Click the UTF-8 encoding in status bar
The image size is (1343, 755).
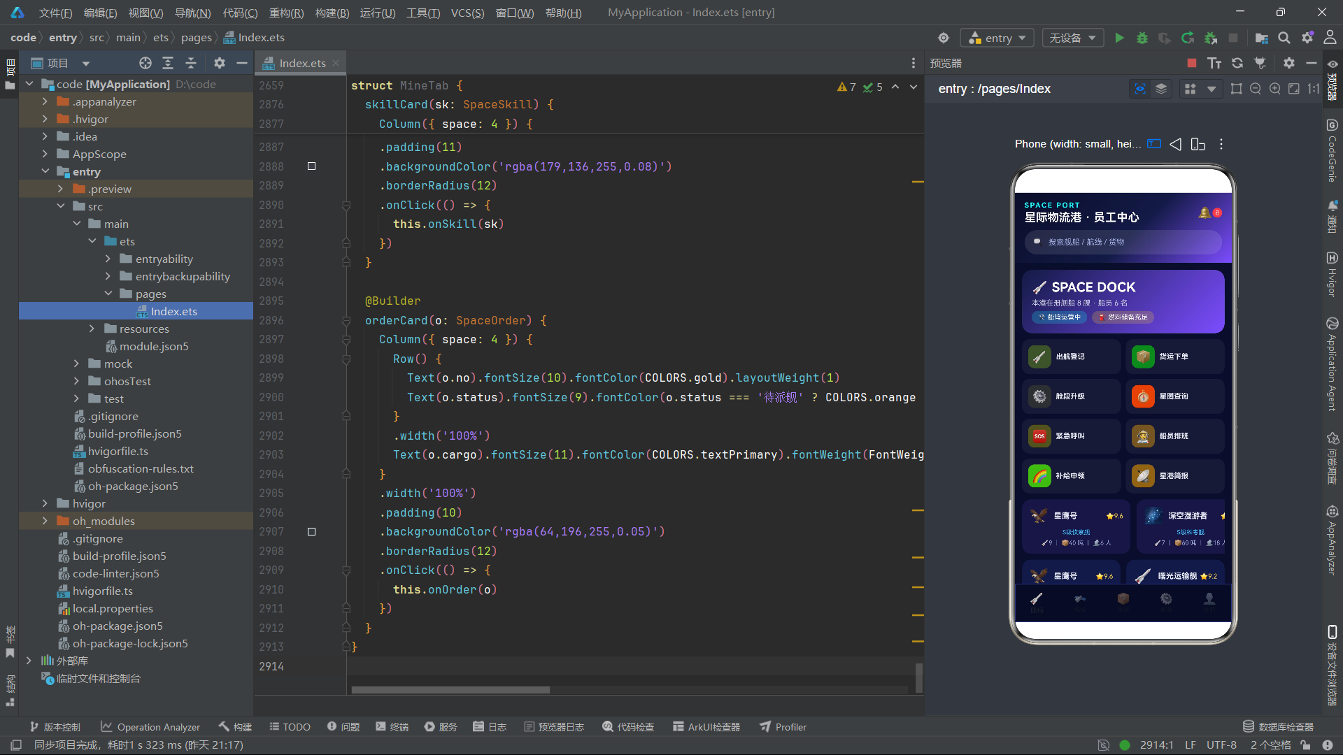tap(1221, 745)
